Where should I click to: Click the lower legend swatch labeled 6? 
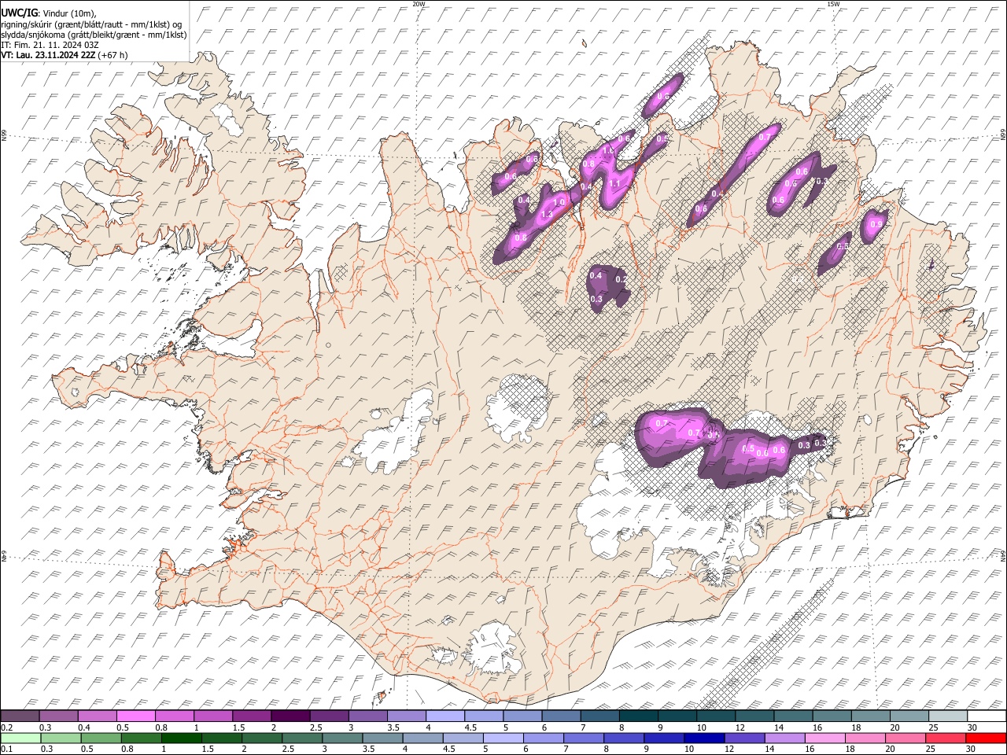(x=542, y=738)
